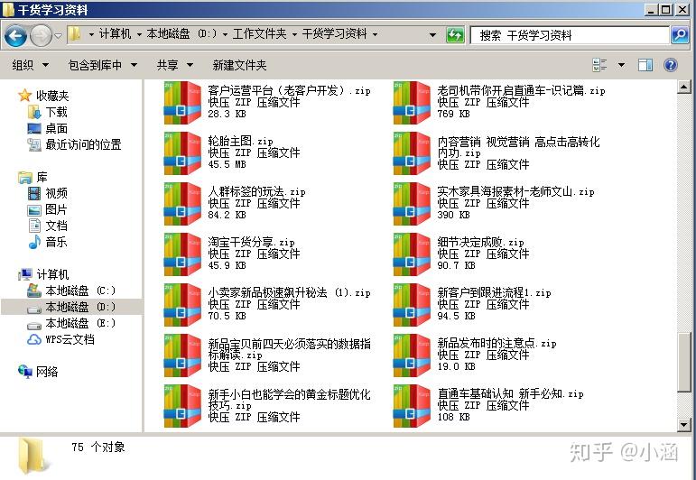Click the refresh button beside address bar

pyautogui.click(x=456, y=35)
